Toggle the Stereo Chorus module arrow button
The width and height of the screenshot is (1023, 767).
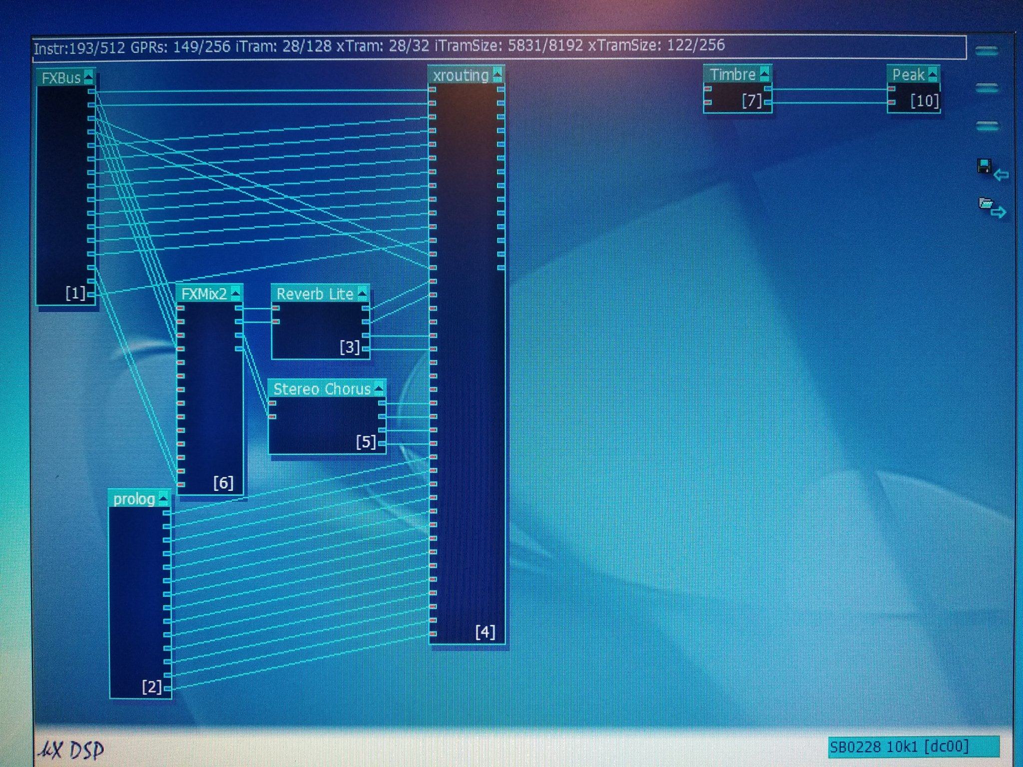(x=379, y=388)
